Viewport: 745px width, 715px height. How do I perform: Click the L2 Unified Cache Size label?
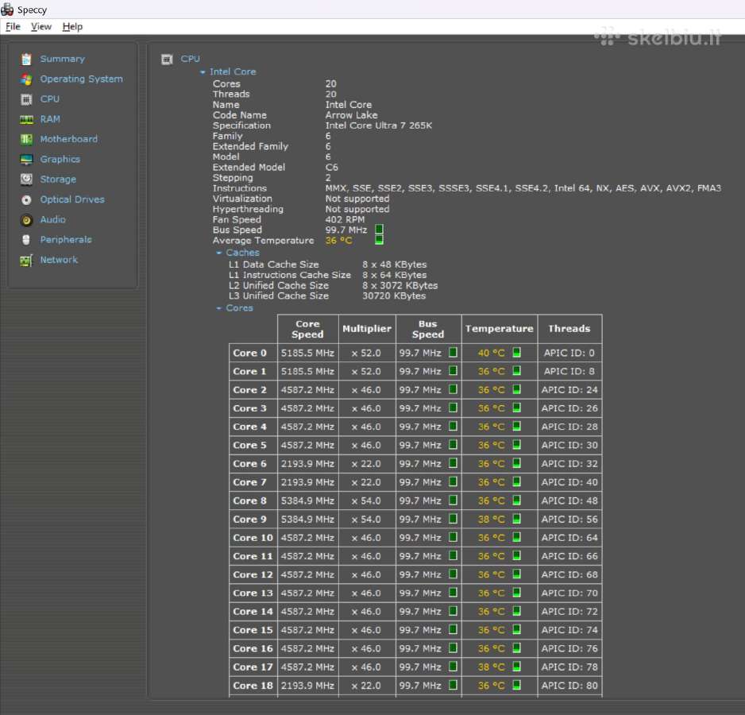(x=279, y=285)
